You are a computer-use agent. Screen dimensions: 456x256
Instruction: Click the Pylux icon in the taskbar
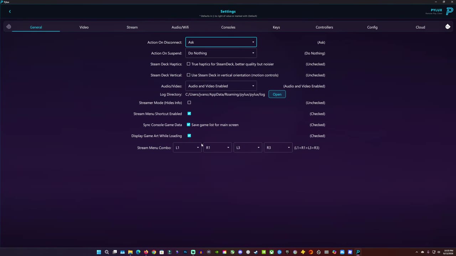click(358, 252)
